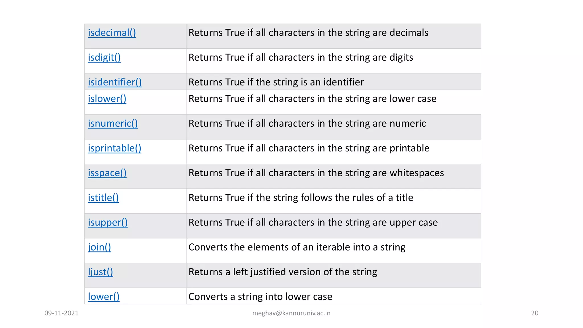Select the 'left justified version' description text
Viewport: 583px width, 328px height.
pyautogui.click(x=283, y=272)
